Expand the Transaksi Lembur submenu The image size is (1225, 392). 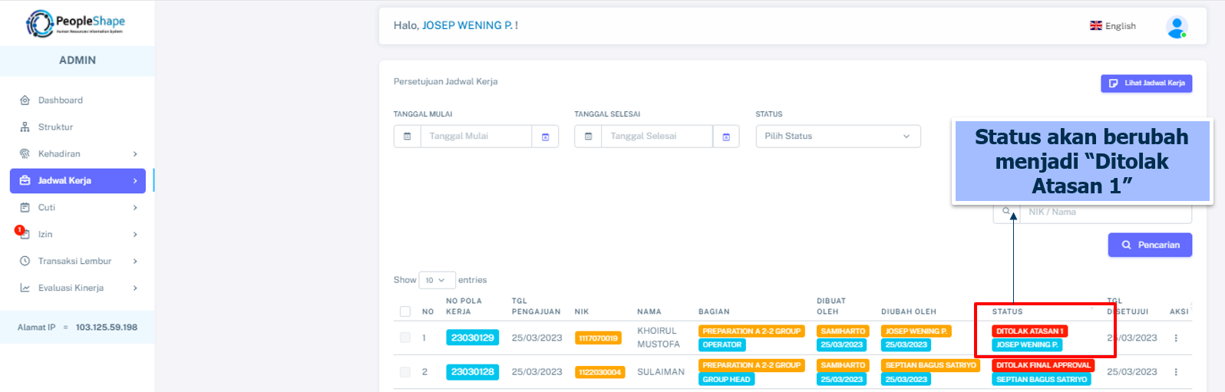[78, 262]
